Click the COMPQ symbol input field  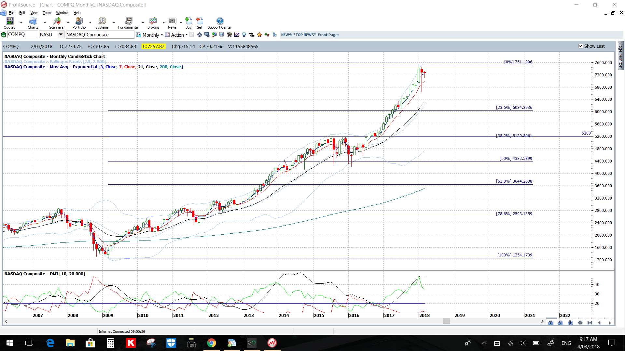22,35
